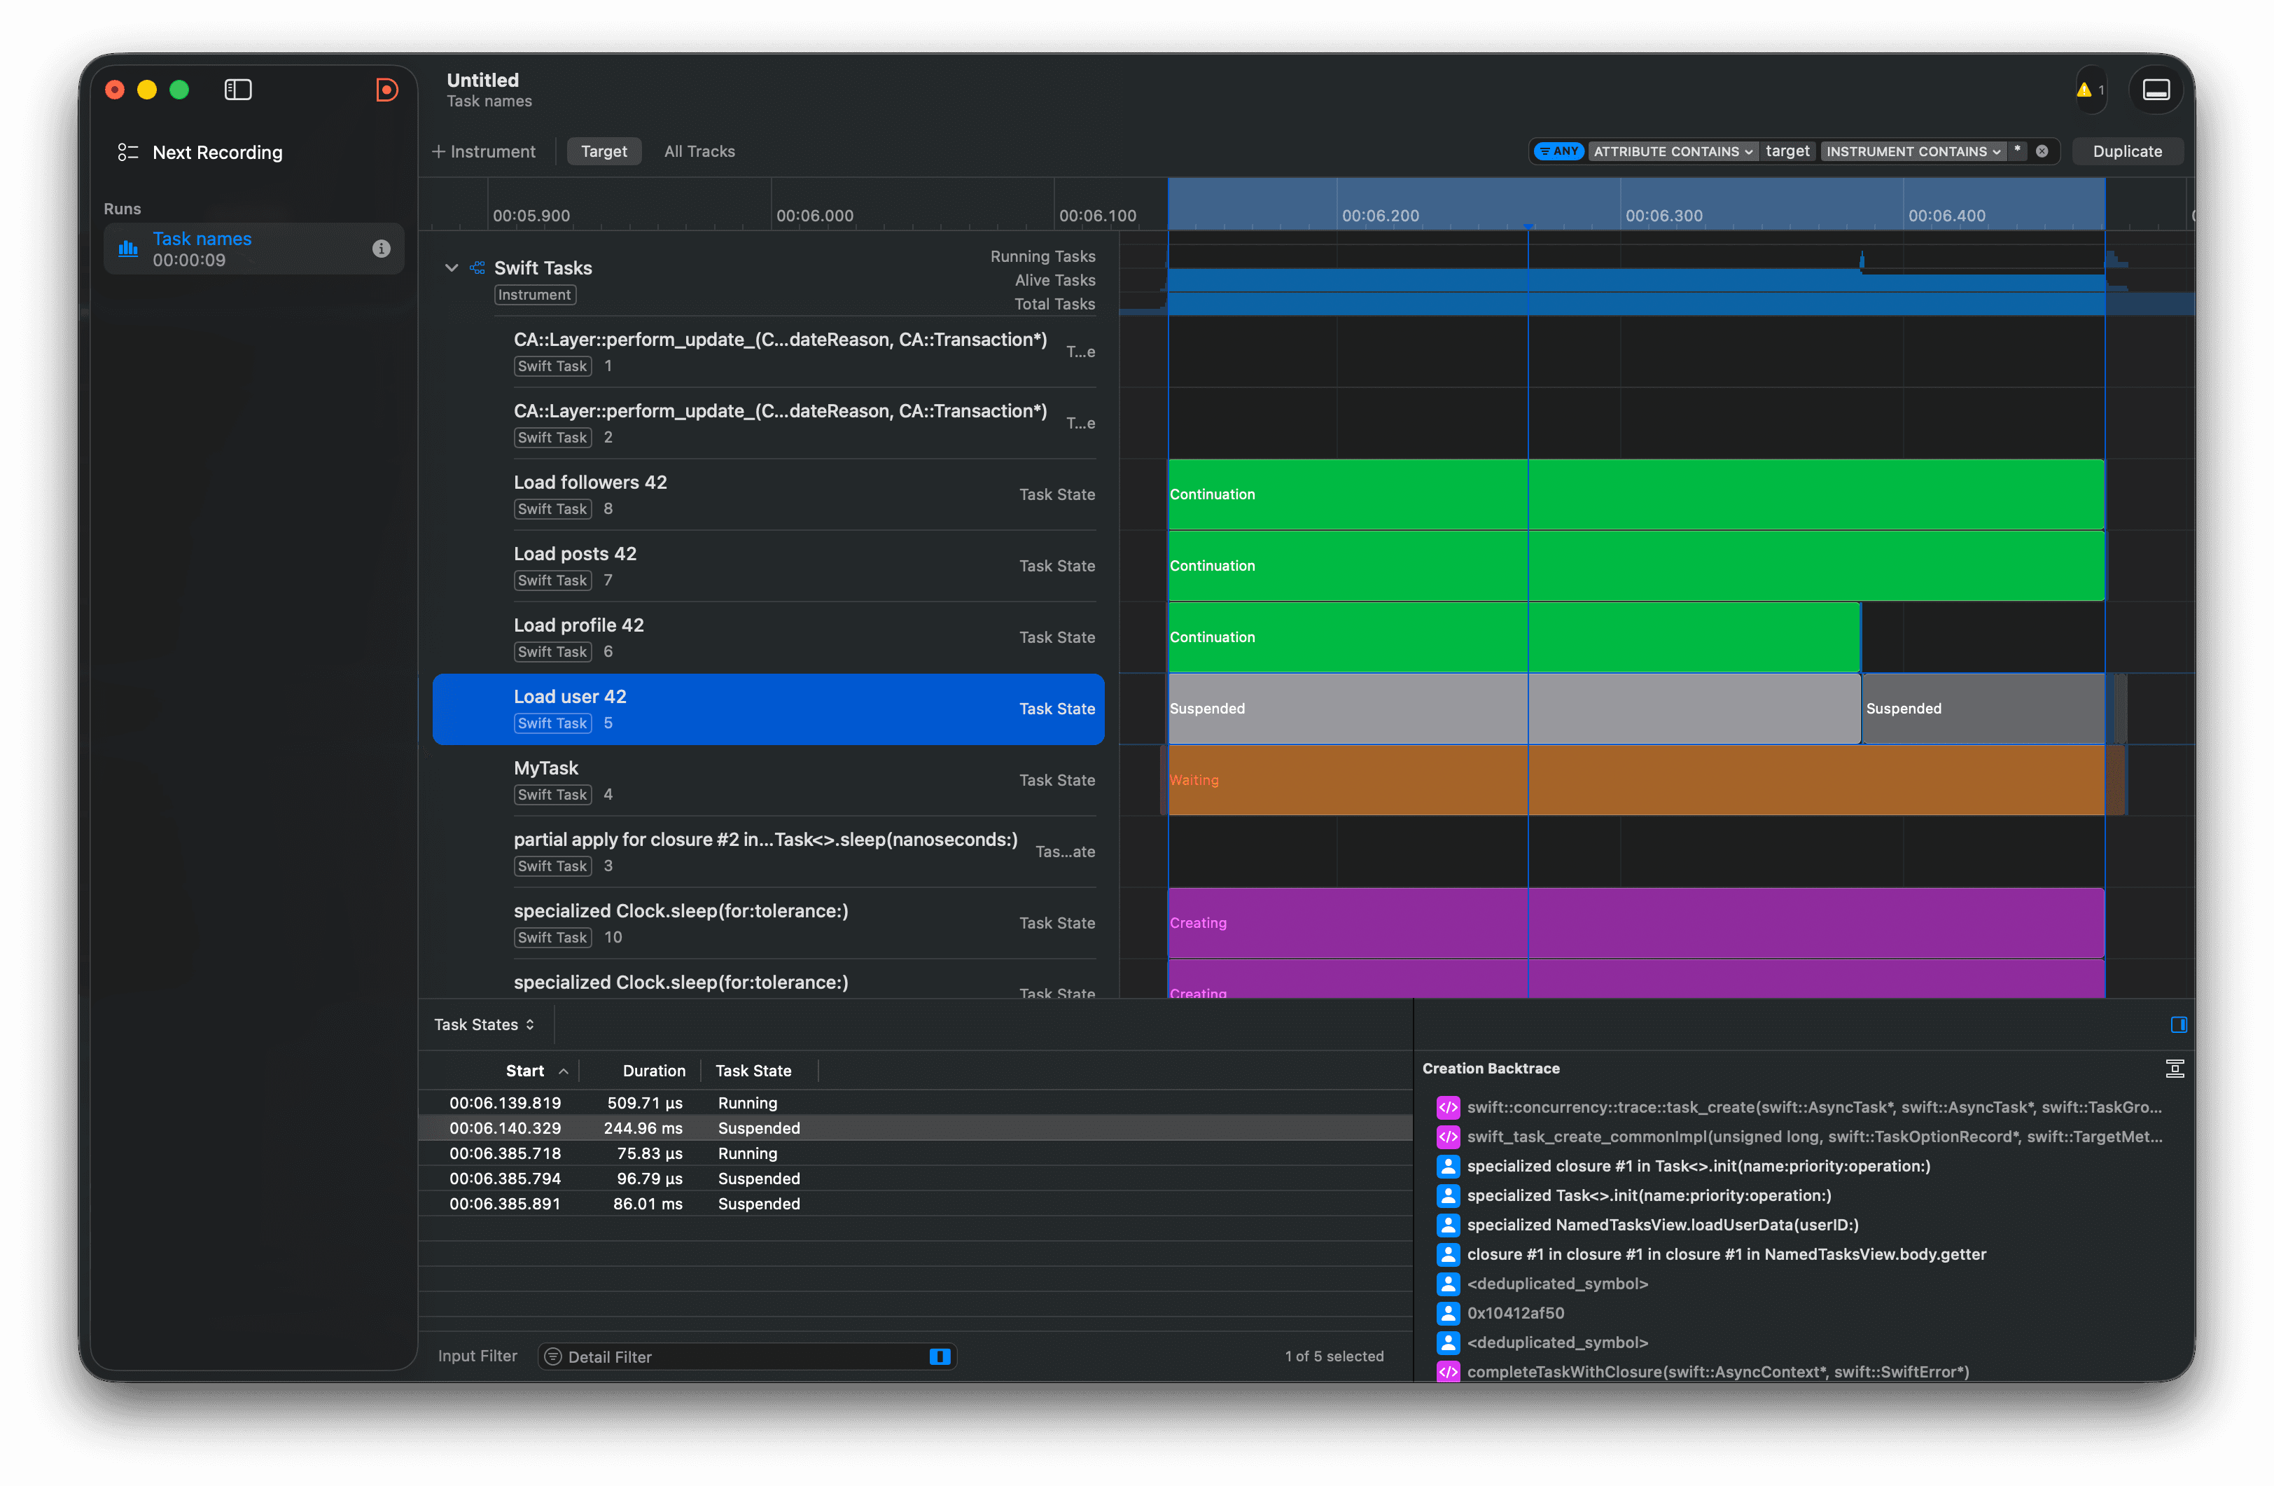Image resolution: width=2274 pixels, height=1486 pixels.
Task: Click the filter value target field
Action: coord(1787,151)
